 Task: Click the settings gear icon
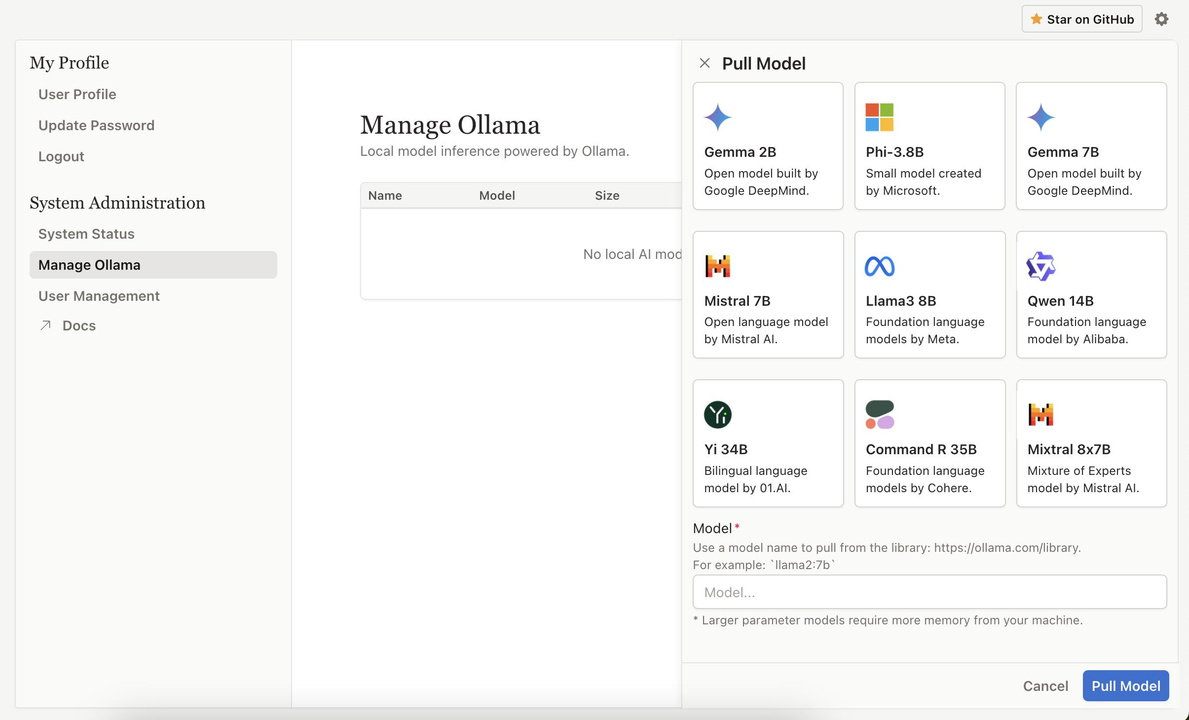[x=1161, y=19]
